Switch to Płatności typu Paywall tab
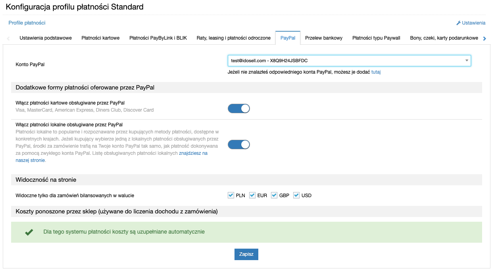Screen dimensions: 494x272 376,38
